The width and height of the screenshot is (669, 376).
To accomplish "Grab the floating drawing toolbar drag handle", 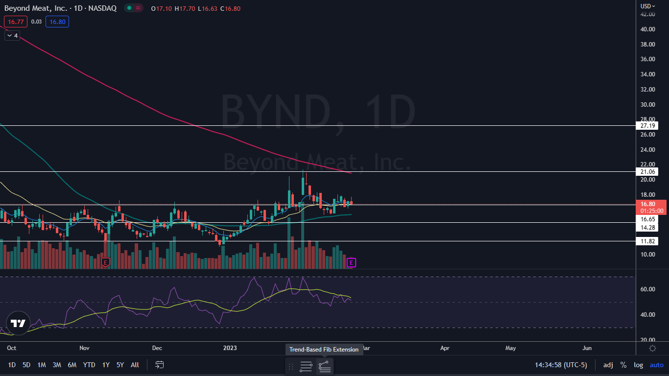I will click(291, 366).
